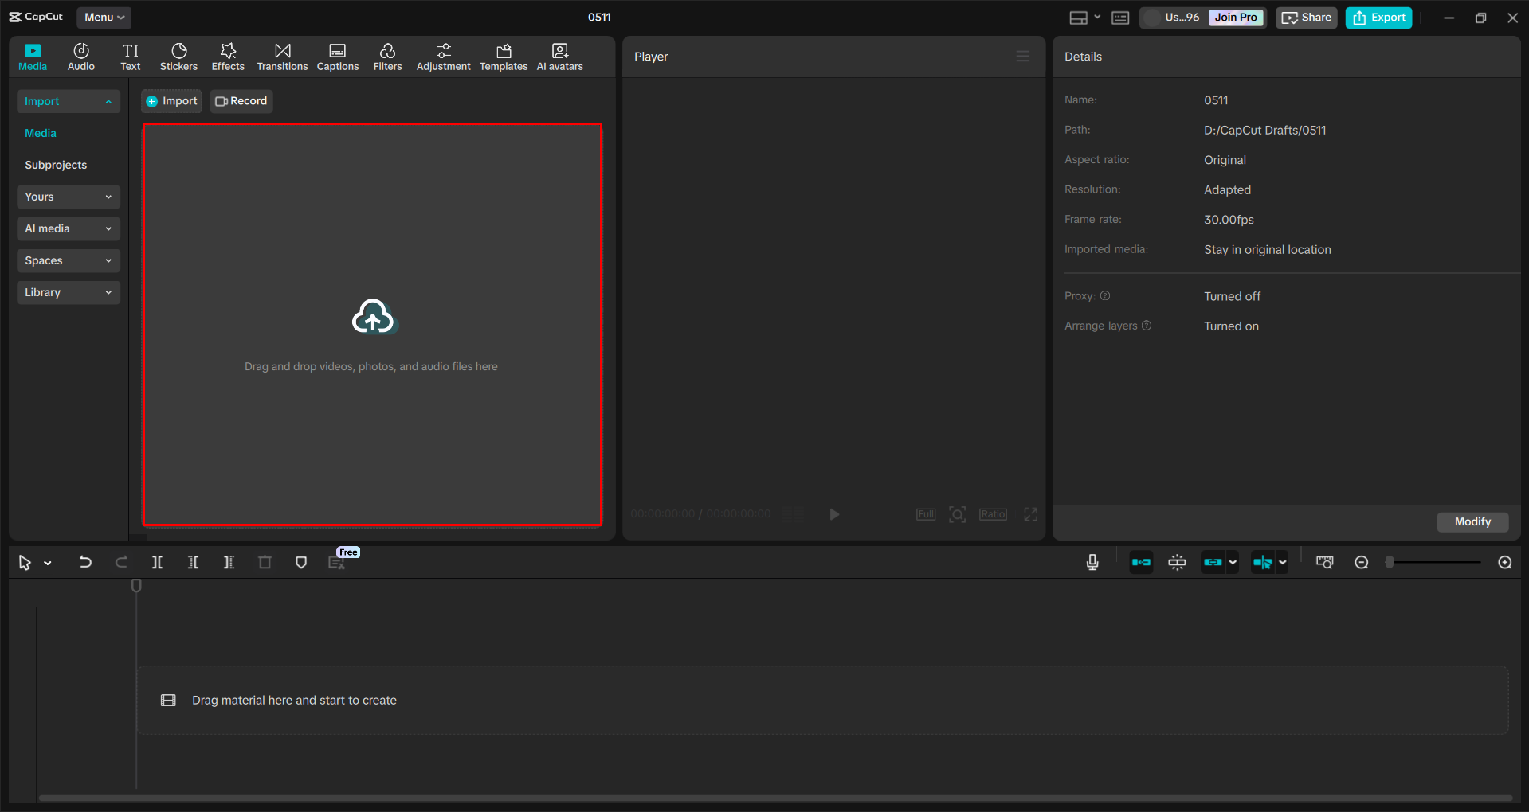The width and height of the screenshot is (1529, 812).
Task: Open the Filters panel
Action: [x=387, y=56]
